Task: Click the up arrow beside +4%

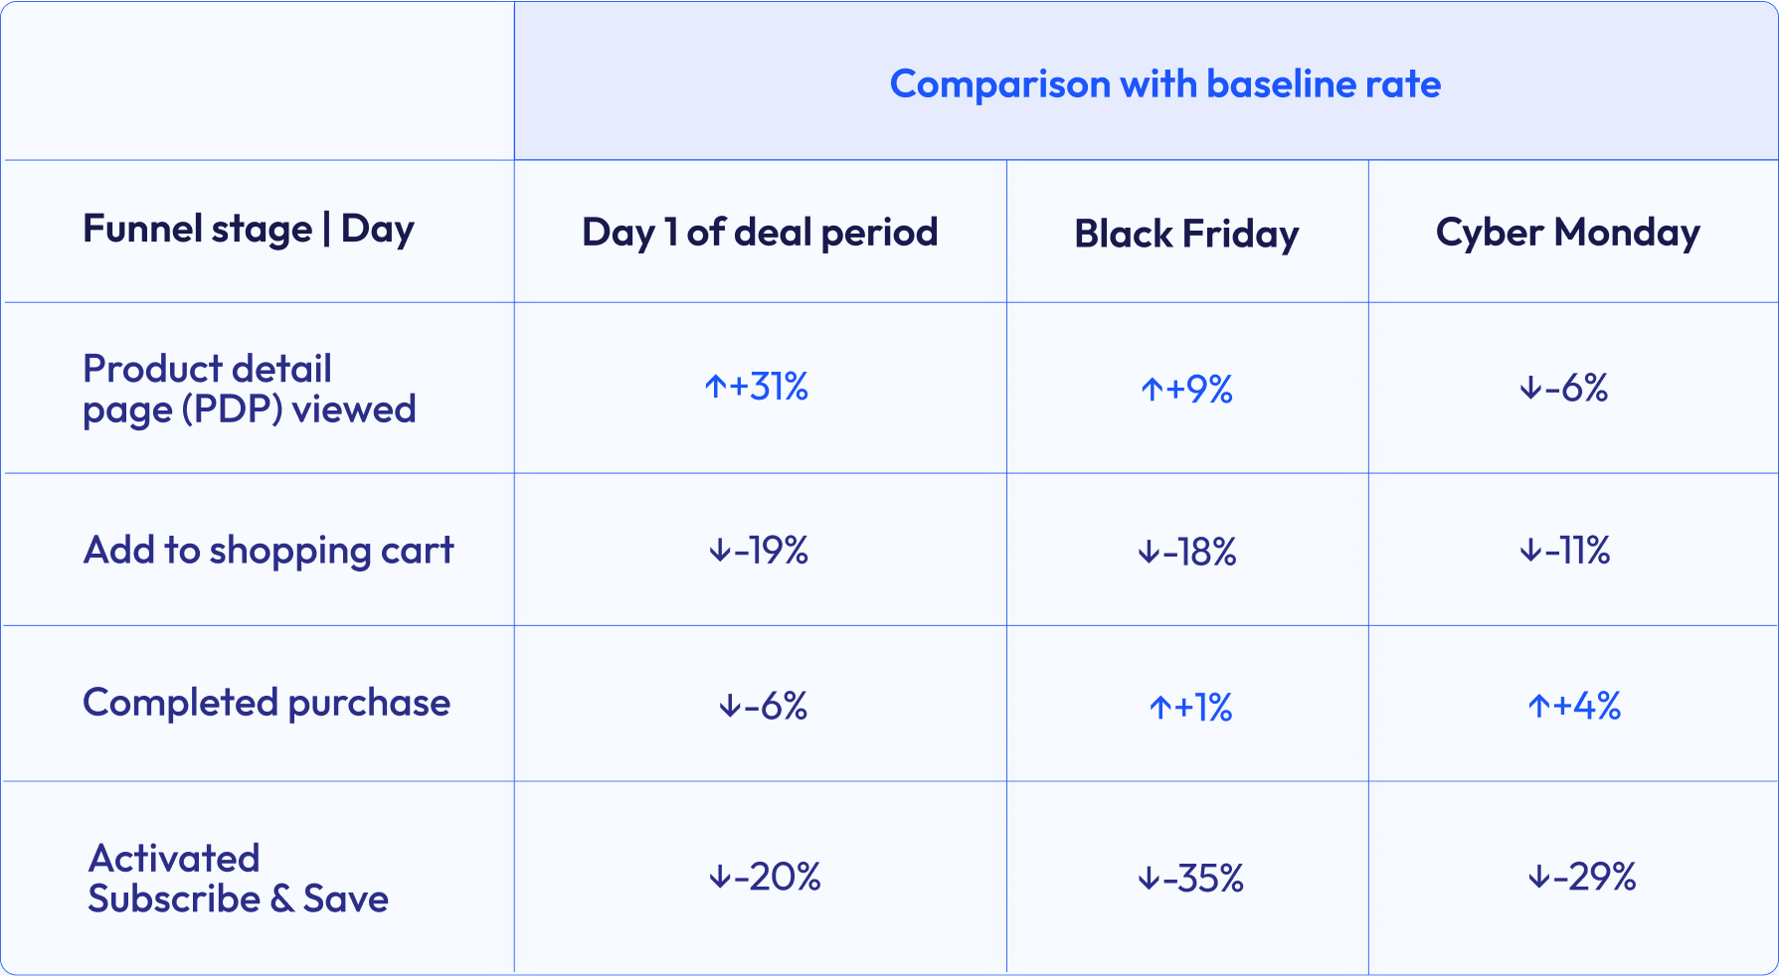Action: pos(1539,707)
